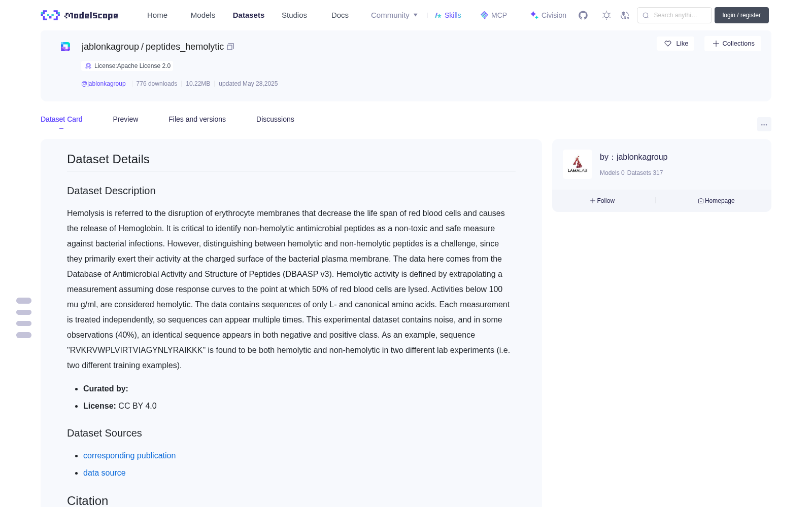812x507 pixels.
Task: Switch to the Preview tab
Action: pyautogui.click(x=125, y=119)
